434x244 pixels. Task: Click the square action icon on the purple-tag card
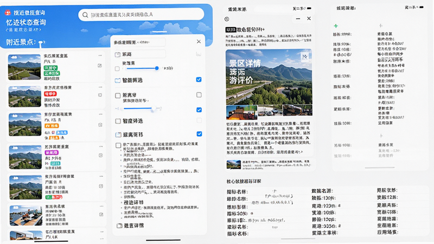tap(100, 155)
